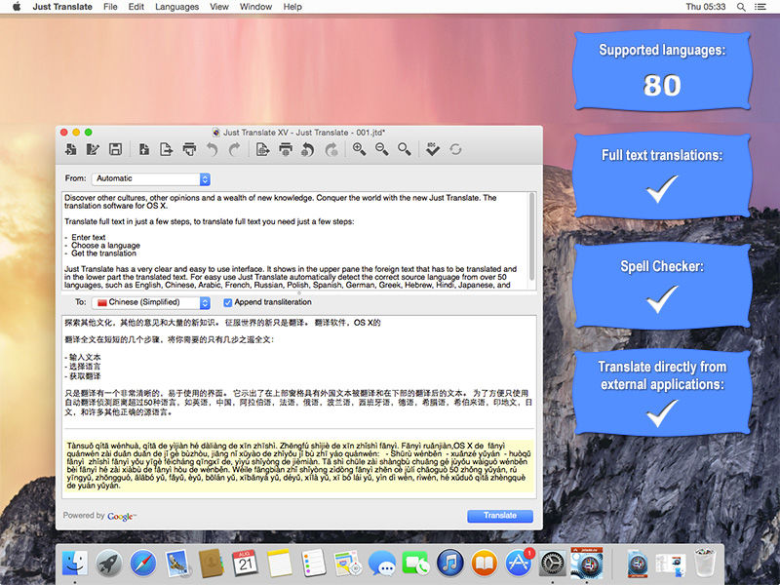
Task: Toggle the Append transliteration checkbox
Action: click(x=228, y=302)
